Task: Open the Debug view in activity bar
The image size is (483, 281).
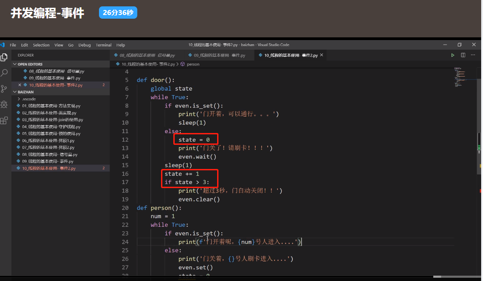Action: (x=4, y=105)
